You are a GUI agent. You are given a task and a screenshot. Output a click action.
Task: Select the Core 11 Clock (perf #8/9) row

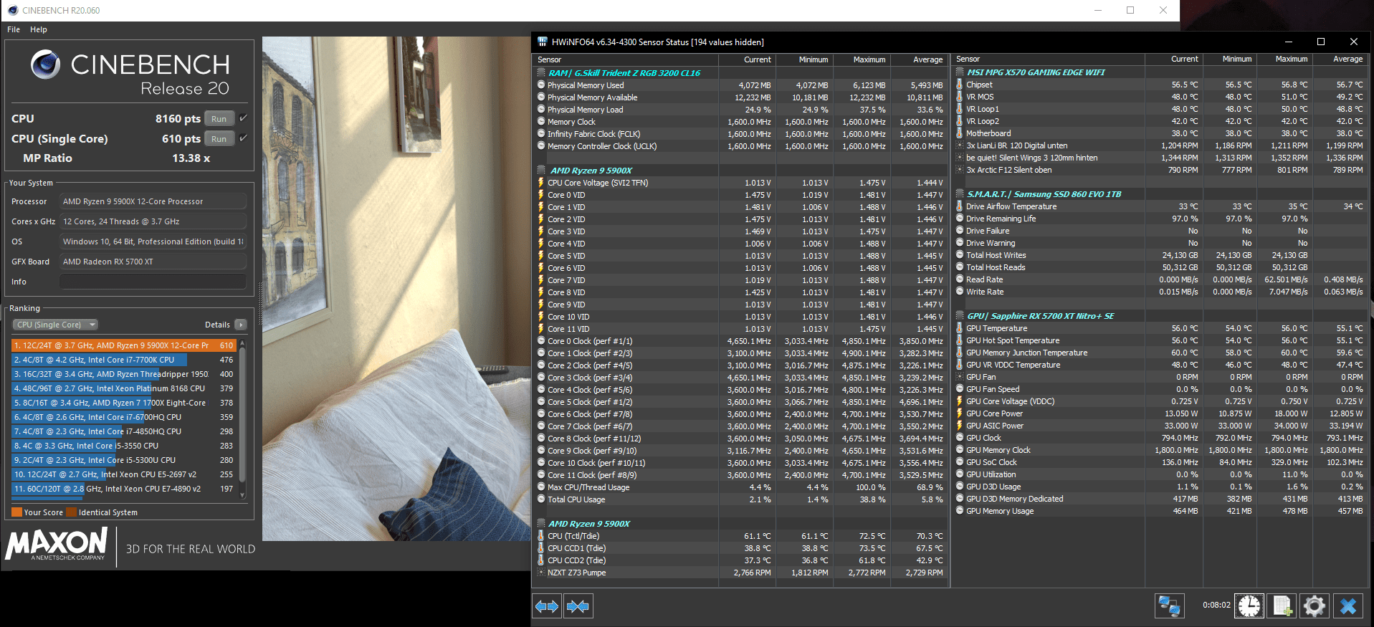pyautogui.click(x=740, y=475)
